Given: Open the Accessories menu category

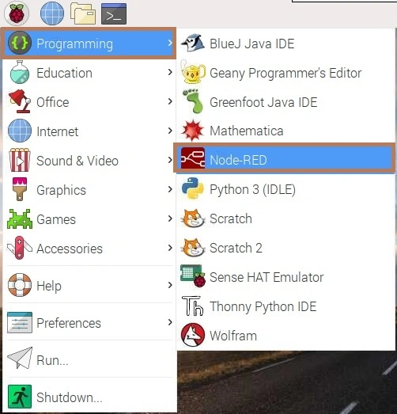Looking at the screenshot, I should (89, 249).
